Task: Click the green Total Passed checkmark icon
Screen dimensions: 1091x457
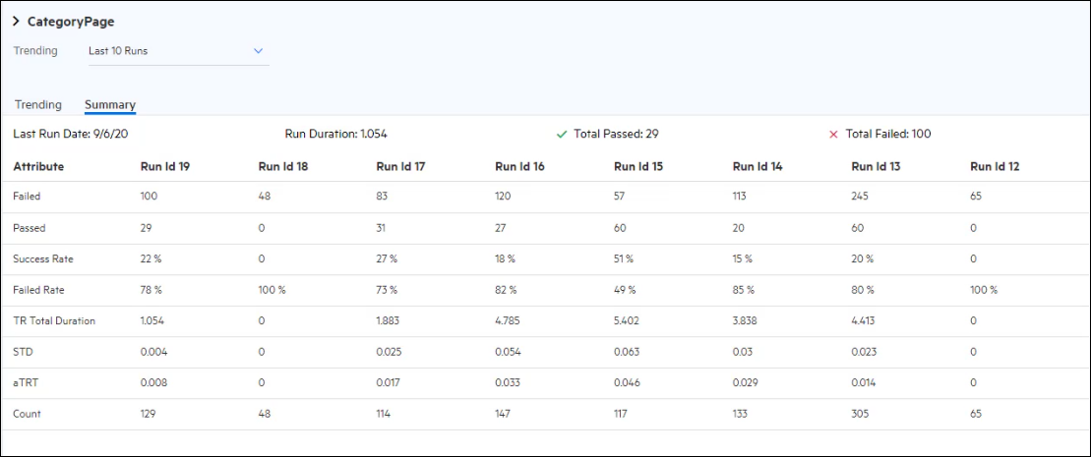Action: (562, 135)
